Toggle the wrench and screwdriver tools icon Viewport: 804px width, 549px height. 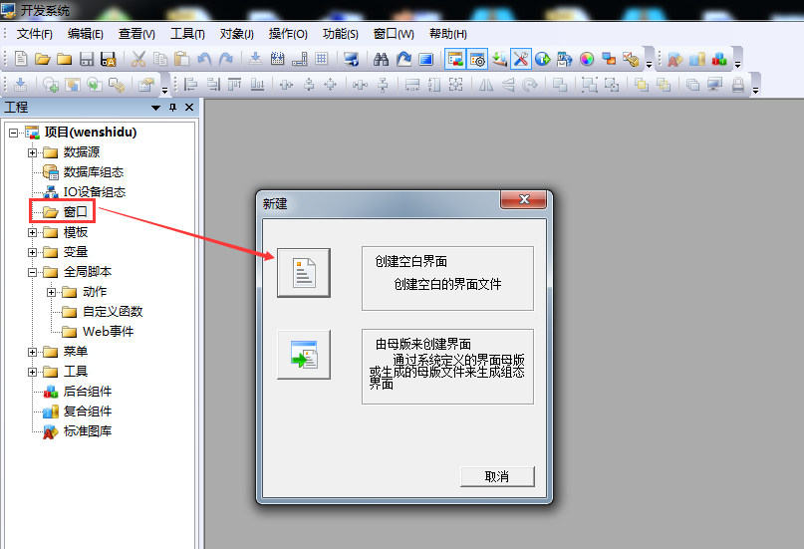[520, 59]
